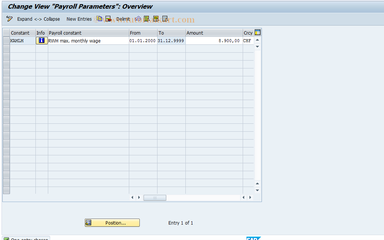The width and height of the screenshot is (384, 240).
Task: Click the From column header
Action: (143, 33)
